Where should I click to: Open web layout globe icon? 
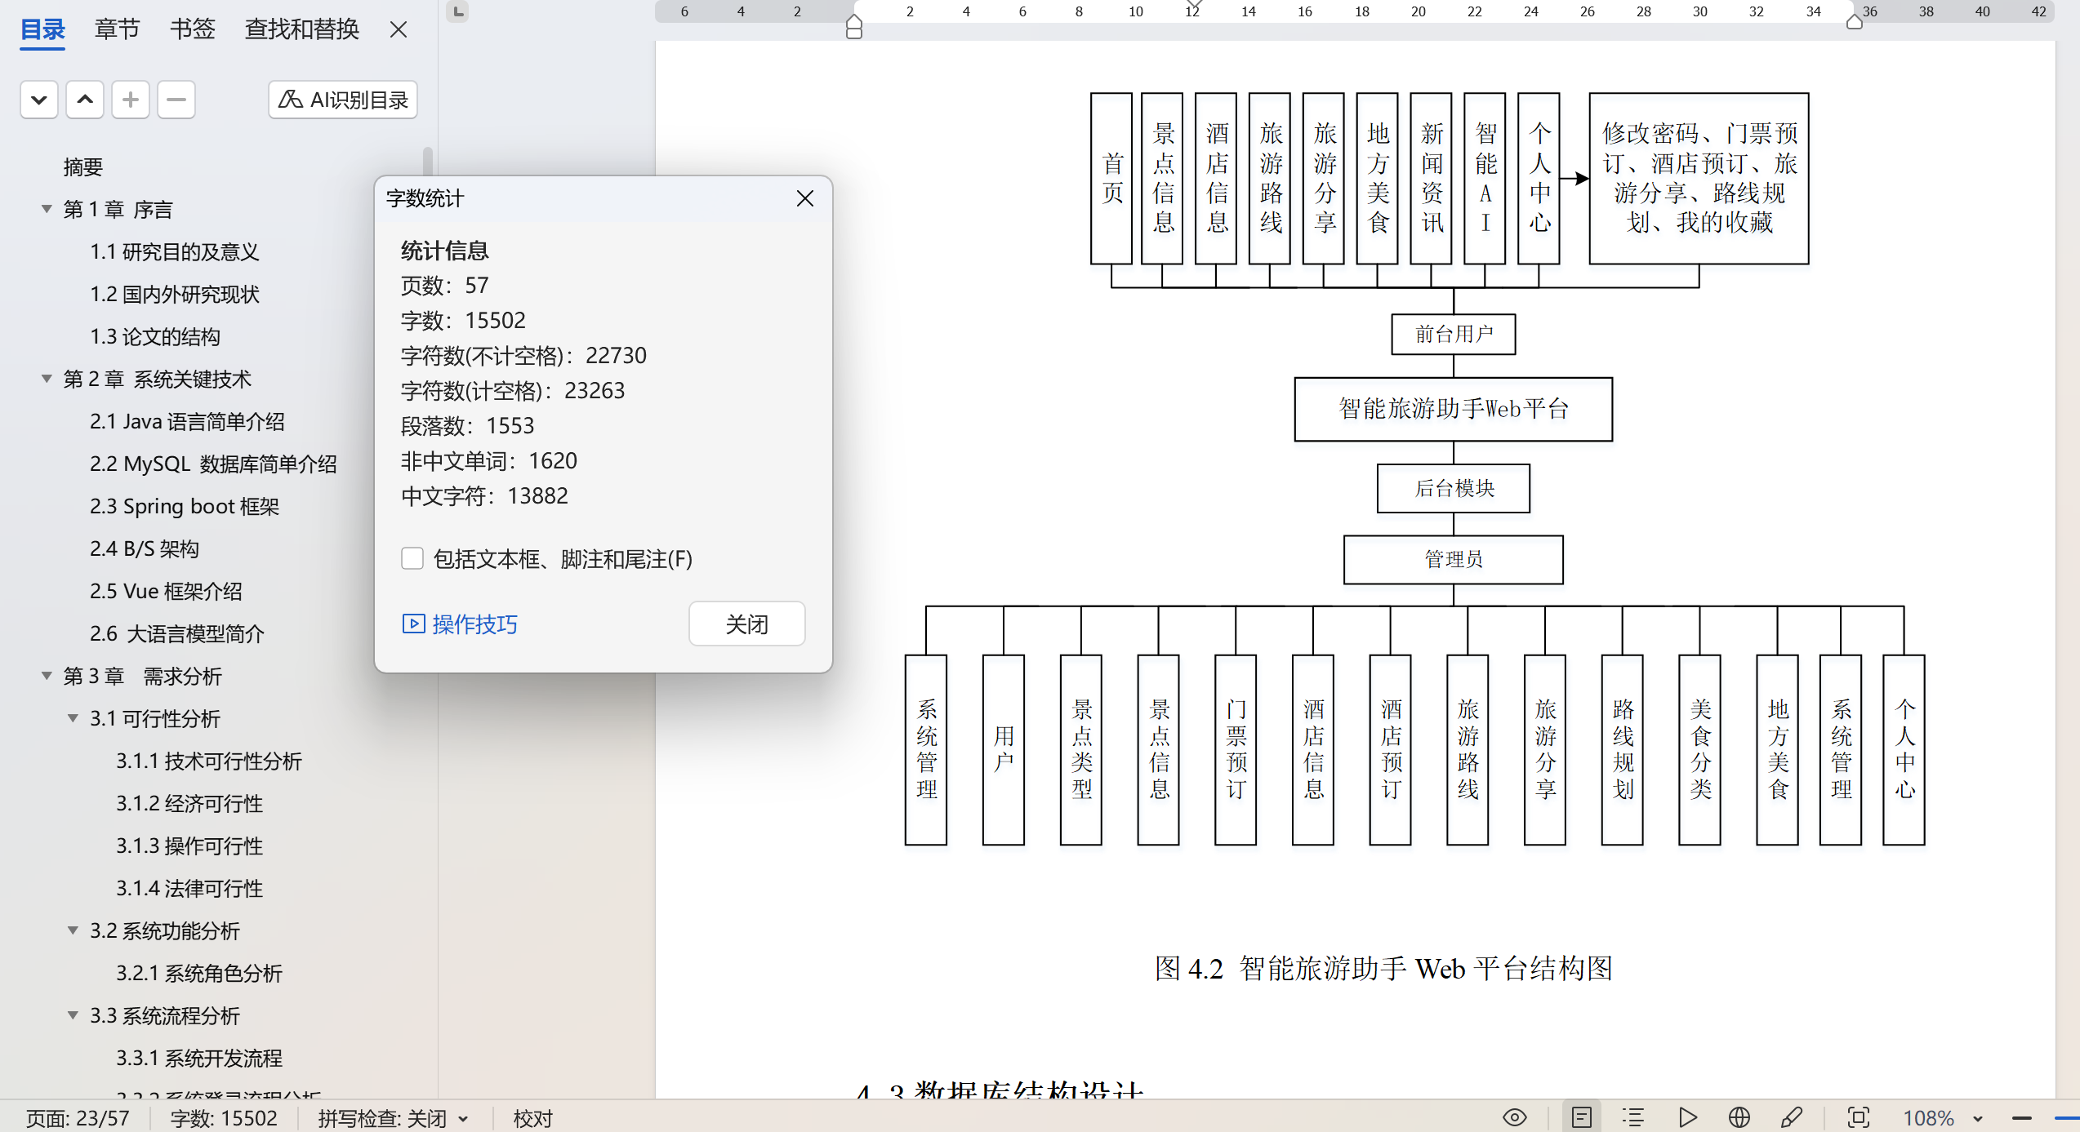coord(1739,1117)
